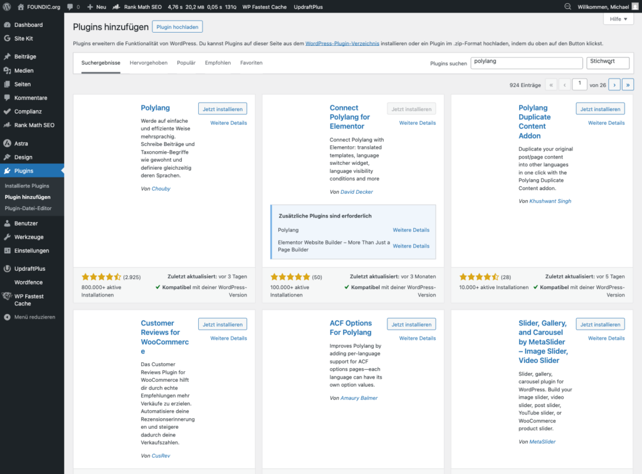Go to Kommentare in the sidebar
The image size is (642, 474).
pyautogui.click(x=30, y=98)
